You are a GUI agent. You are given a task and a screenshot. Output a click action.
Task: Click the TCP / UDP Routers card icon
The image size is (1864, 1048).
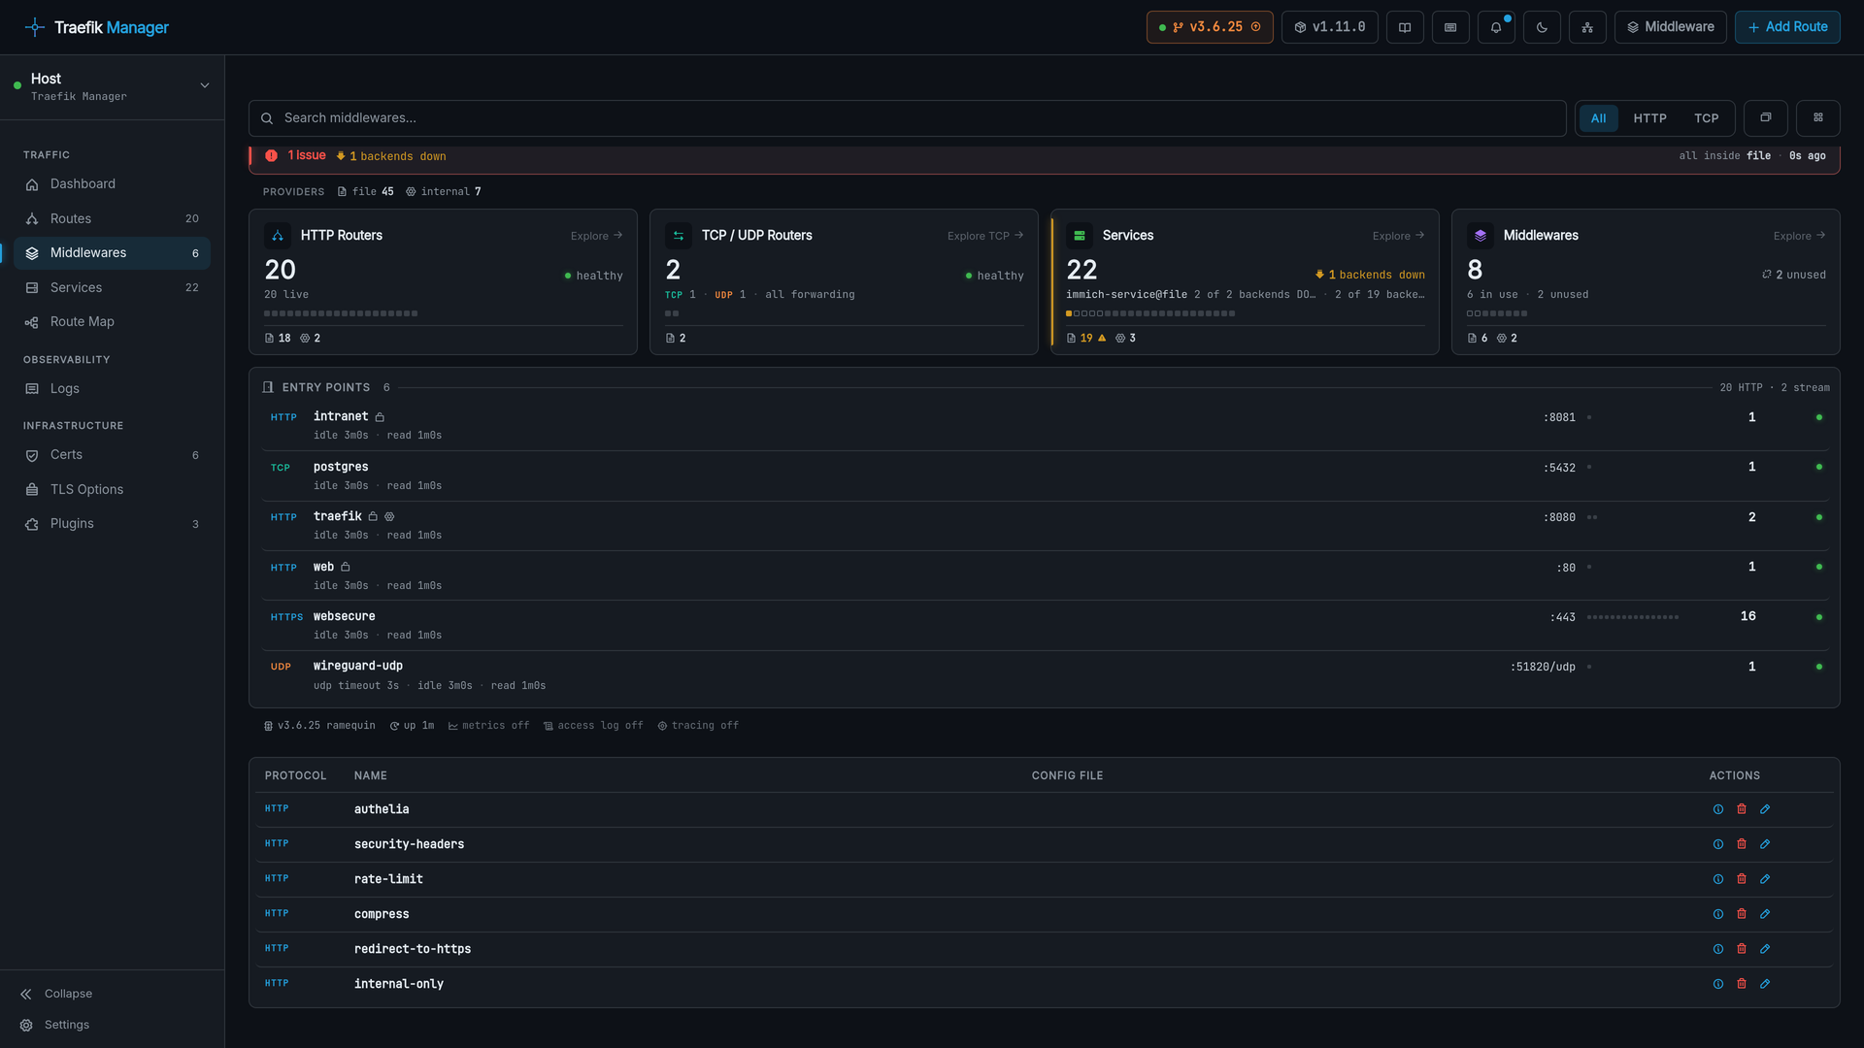coord(679,236)
